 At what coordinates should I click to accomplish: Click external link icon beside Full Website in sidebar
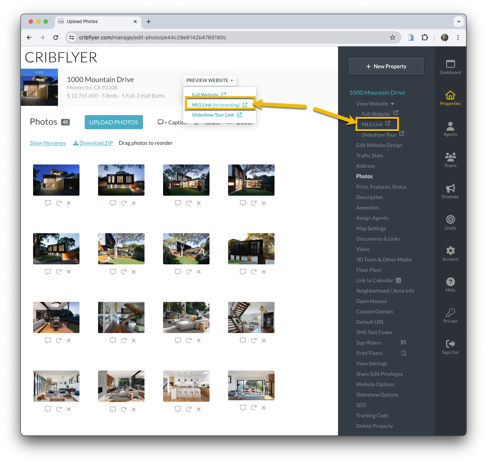tap(396, 113)
